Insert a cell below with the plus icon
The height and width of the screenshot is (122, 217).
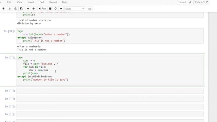3,8
